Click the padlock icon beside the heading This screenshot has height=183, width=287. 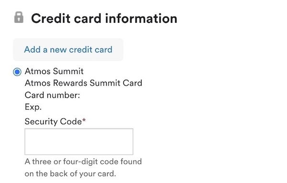19,18
